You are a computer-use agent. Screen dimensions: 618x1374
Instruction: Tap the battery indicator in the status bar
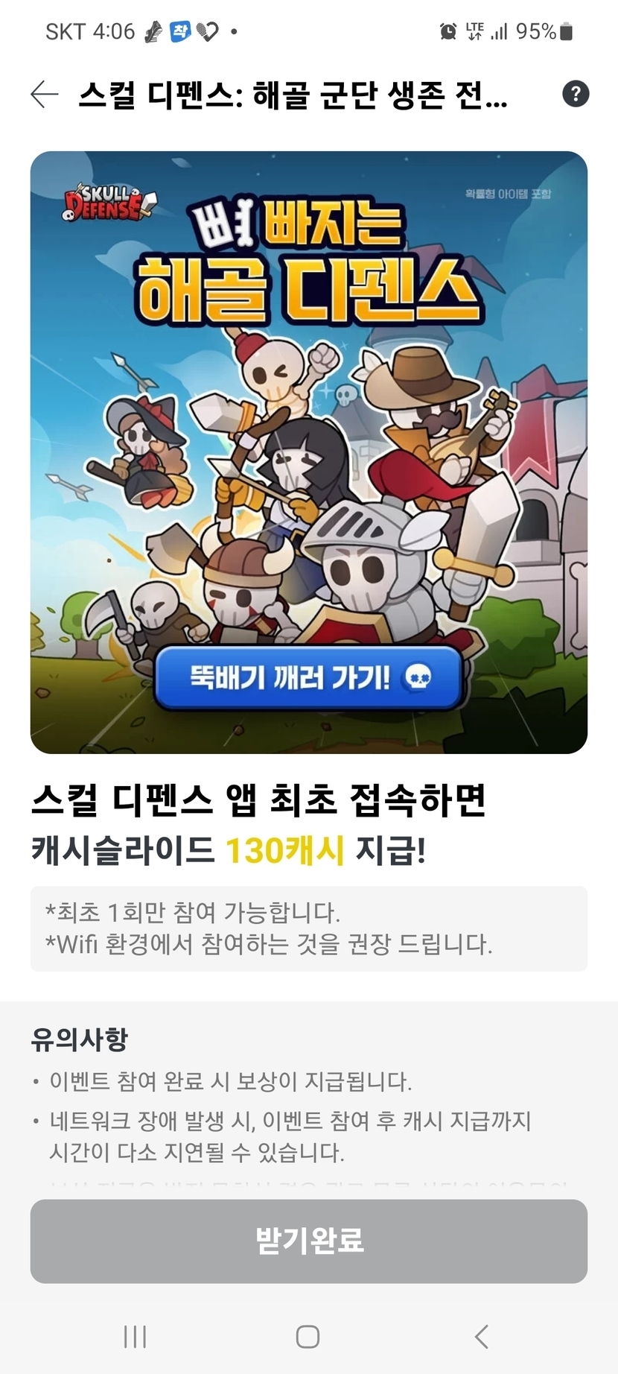pos(567,31)
